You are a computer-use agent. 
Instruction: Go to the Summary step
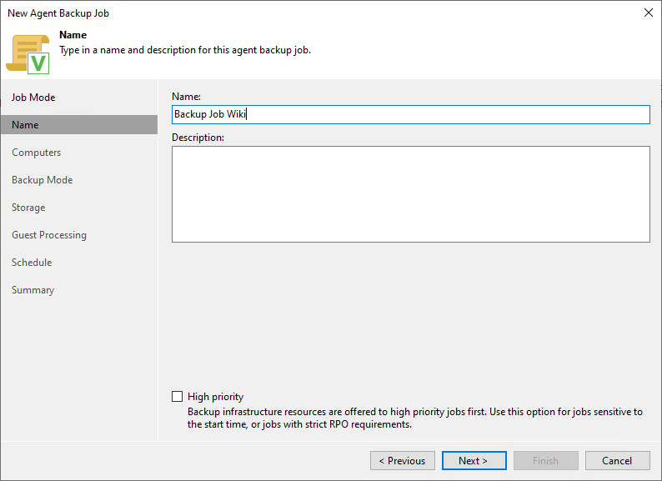click(33, 290)
